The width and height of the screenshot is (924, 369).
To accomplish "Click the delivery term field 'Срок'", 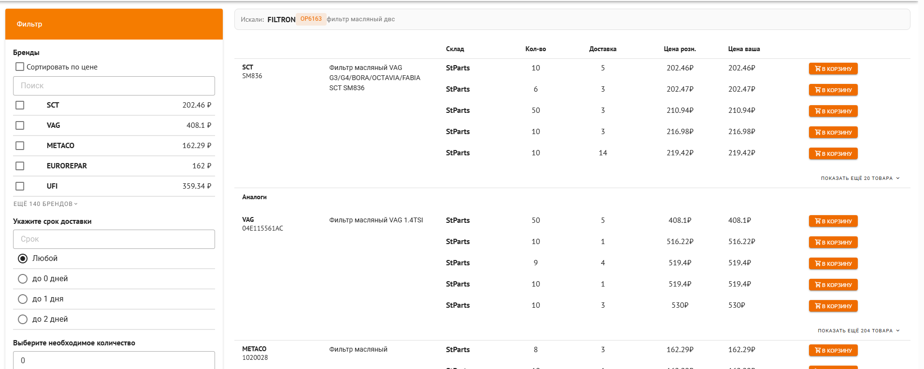I will [x=114, y=239].
